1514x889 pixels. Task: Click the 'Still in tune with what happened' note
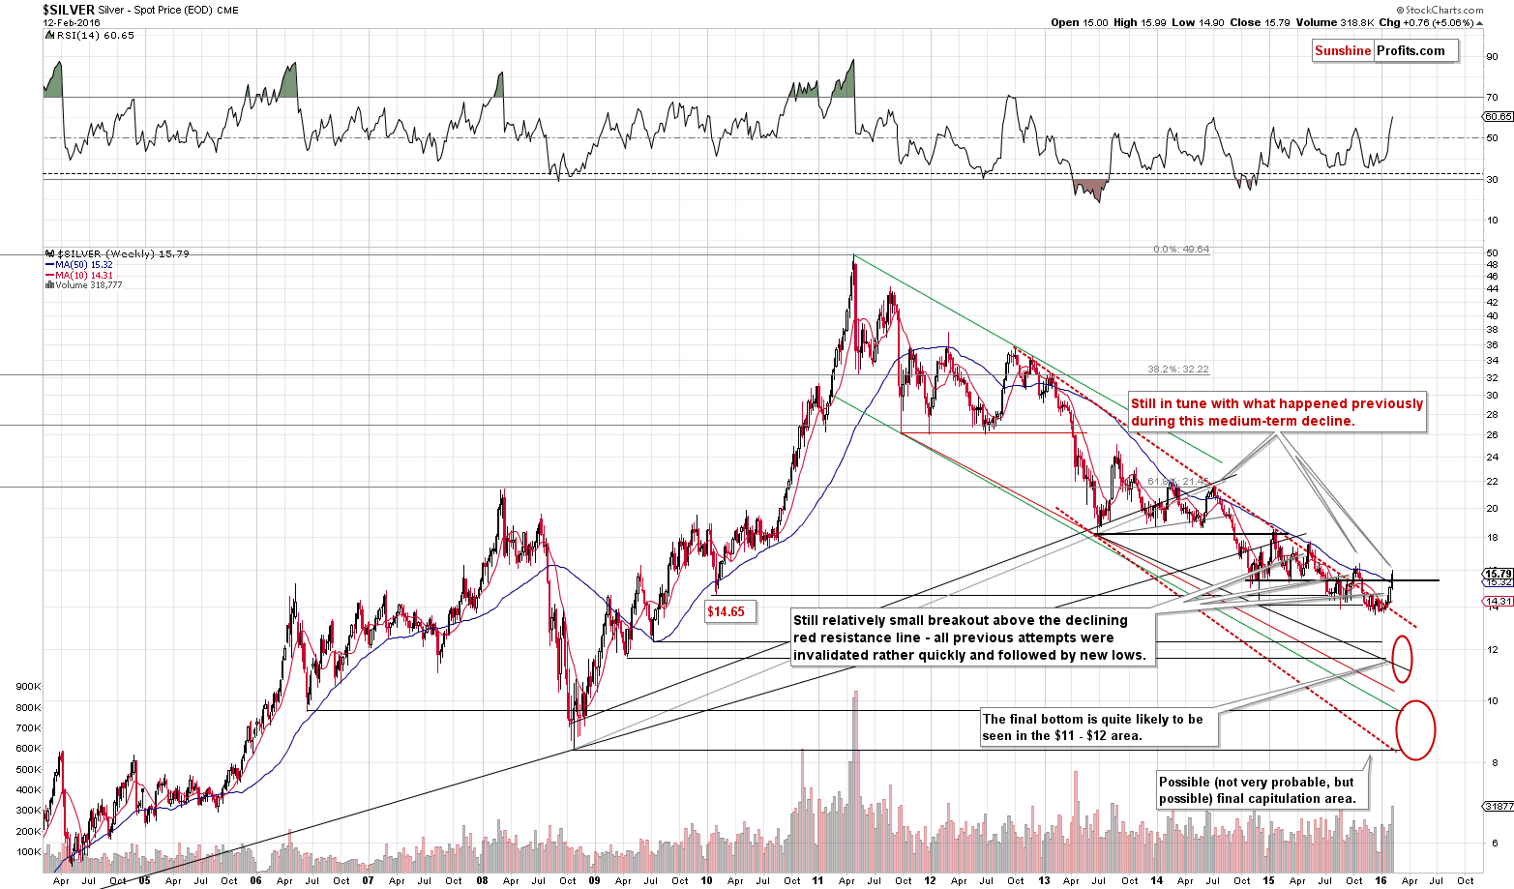pyautogui.click(x=1277, y=412)
